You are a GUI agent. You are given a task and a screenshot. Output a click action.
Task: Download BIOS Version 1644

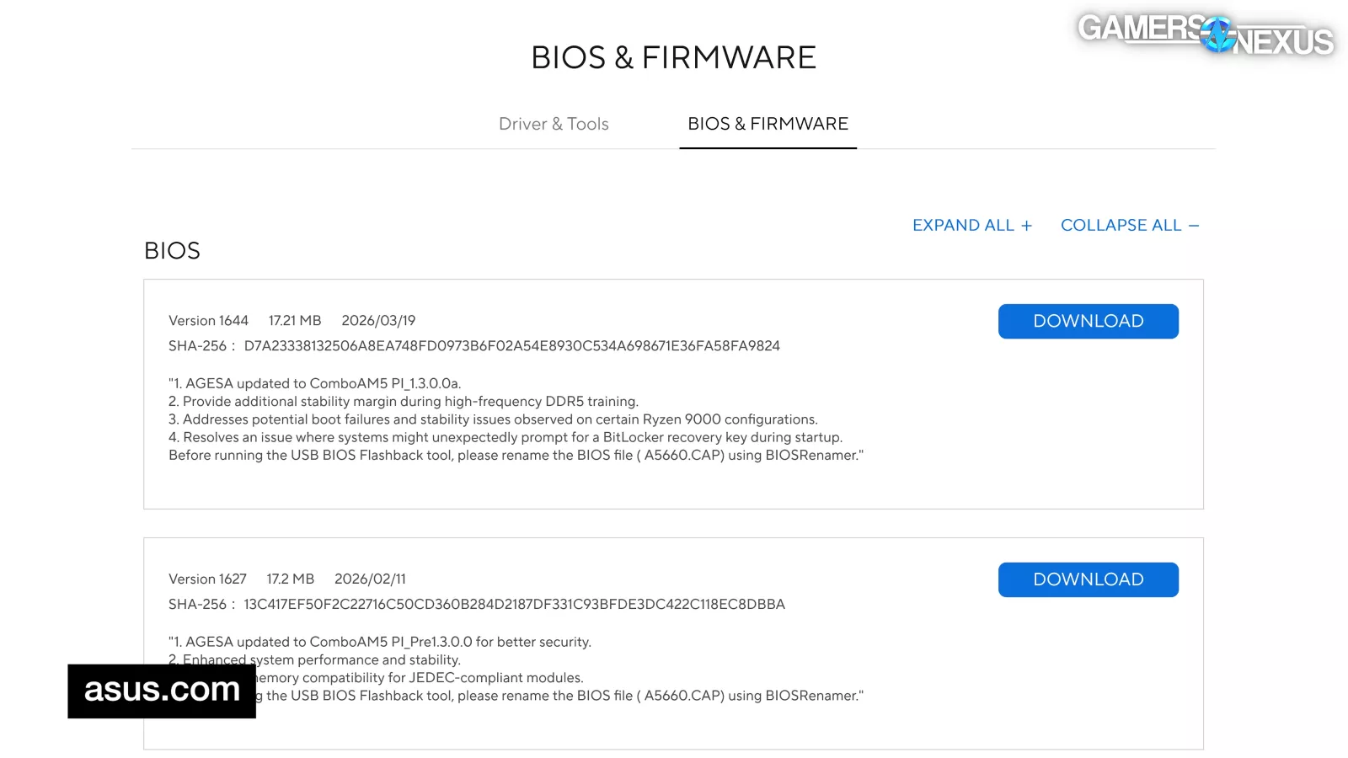click(1089, 321)
